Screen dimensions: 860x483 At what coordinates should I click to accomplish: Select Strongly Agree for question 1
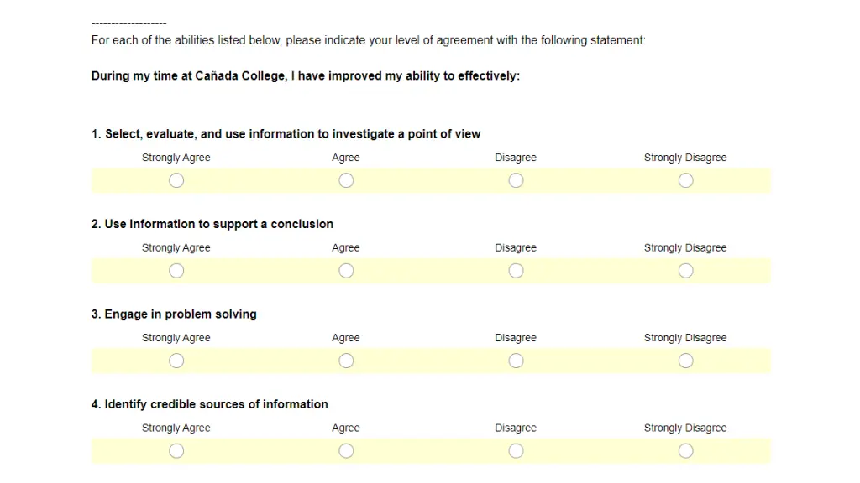coord(176,180)
